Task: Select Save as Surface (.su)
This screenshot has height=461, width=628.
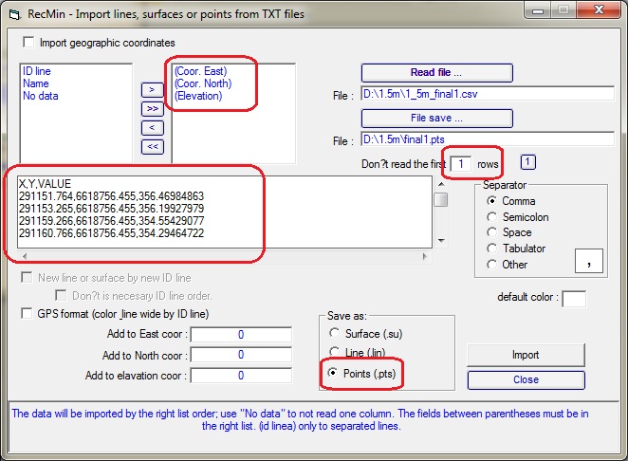Action: (333, 333)
